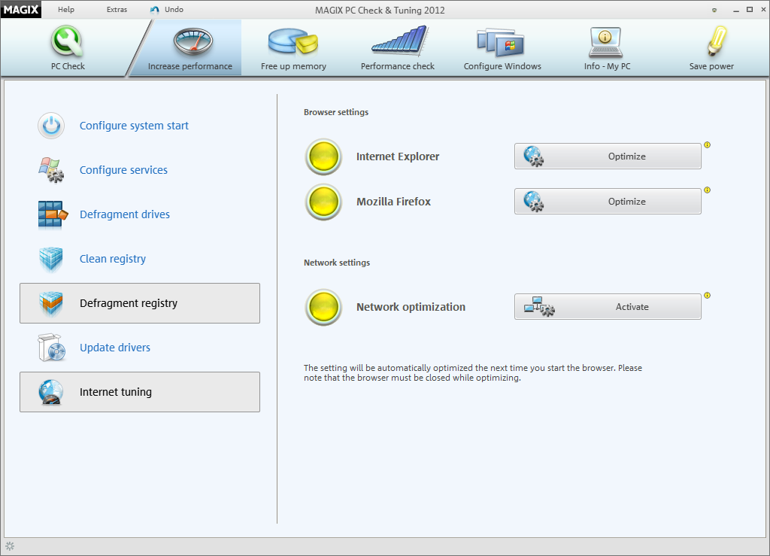Click the Clean registry cube icon

(x=51, y=259)
